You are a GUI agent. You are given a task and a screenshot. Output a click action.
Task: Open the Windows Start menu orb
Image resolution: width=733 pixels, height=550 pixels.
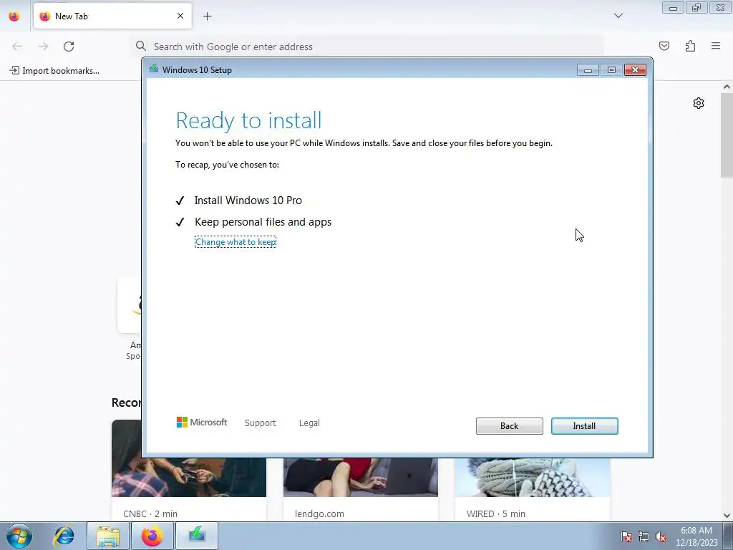pos(19,536)
